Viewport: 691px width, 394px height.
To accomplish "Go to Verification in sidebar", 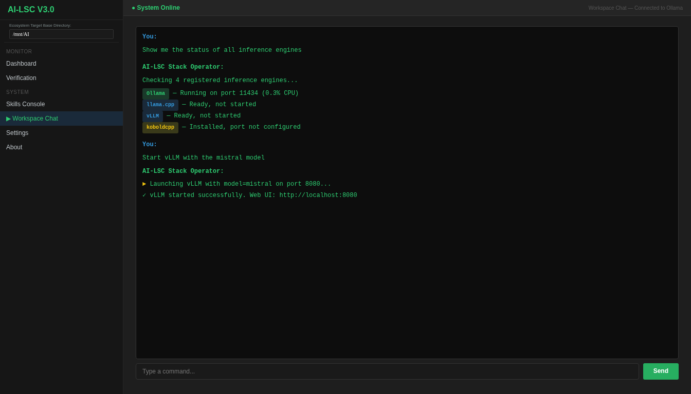I will (61, 78).
